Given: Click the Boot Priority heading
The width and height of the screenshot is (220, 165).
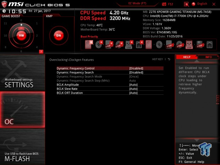Looking at the screenshot, I should pyautogui.click(x=89, y=37).
